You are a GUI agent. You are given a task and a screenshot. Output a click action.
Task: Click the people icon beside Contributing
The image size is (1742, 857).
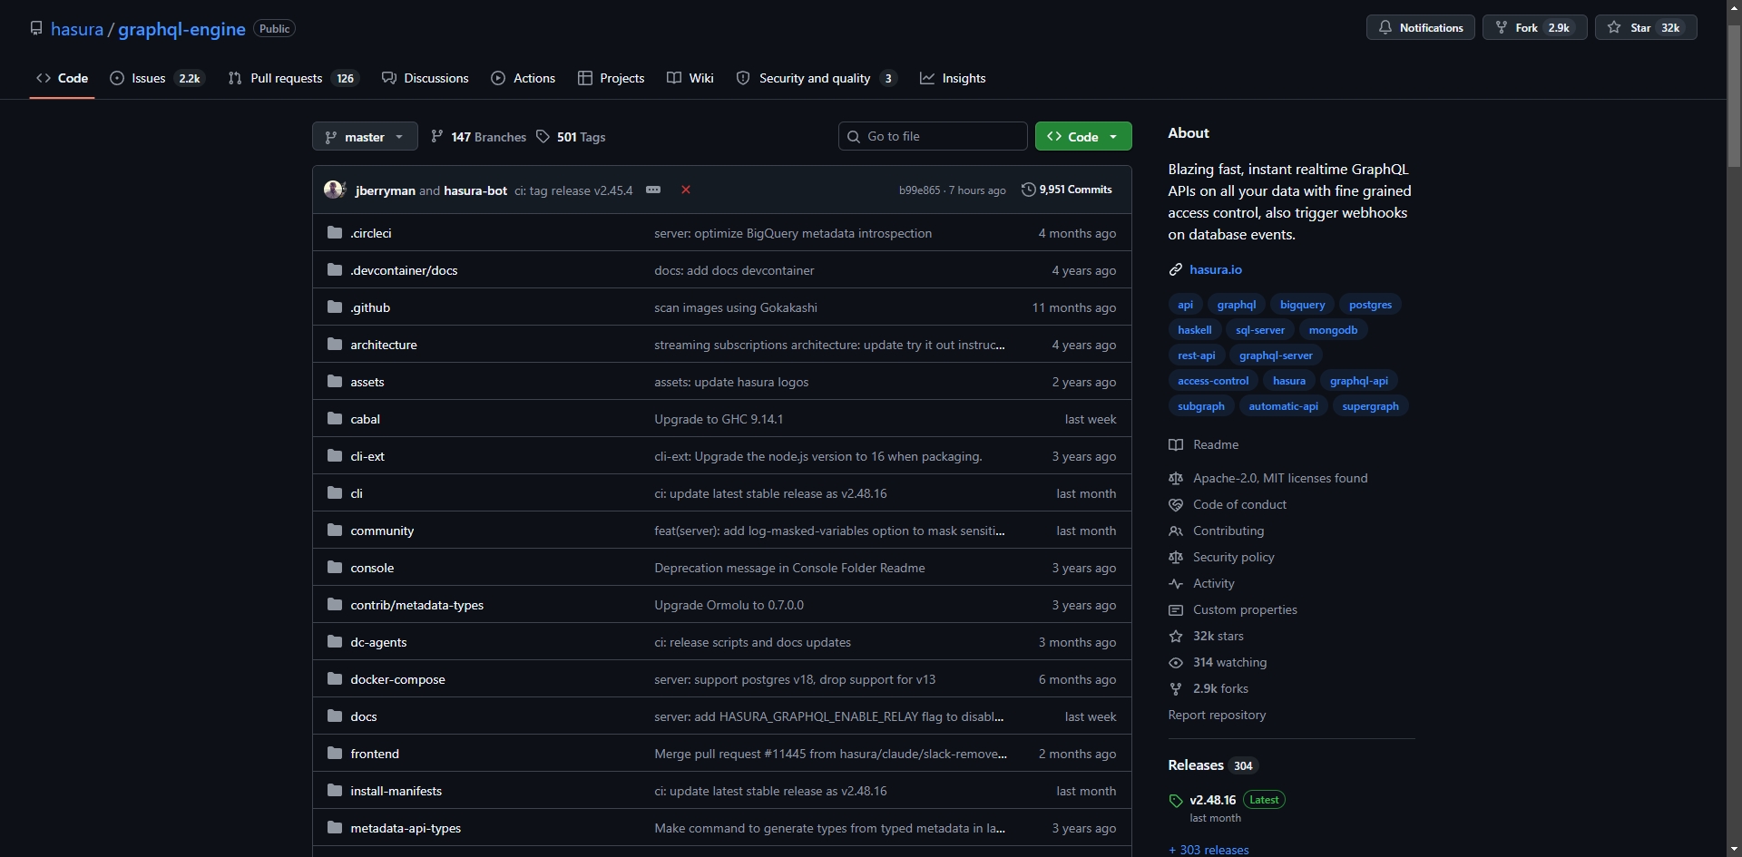(x=1176, y=531)
